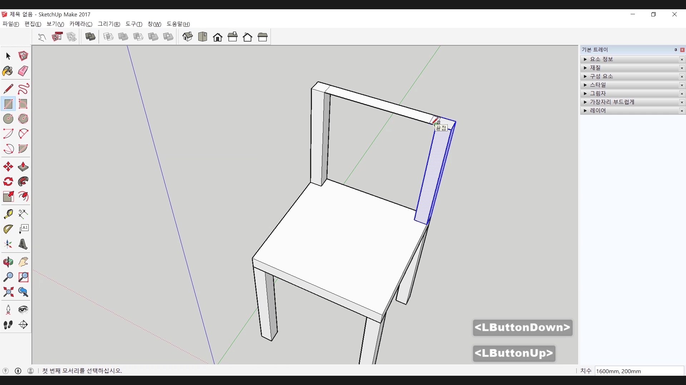The width and height of the screenshot is (686, 385).
Task: Open the 그리기(R) draw menu
Action: point(109,24)
